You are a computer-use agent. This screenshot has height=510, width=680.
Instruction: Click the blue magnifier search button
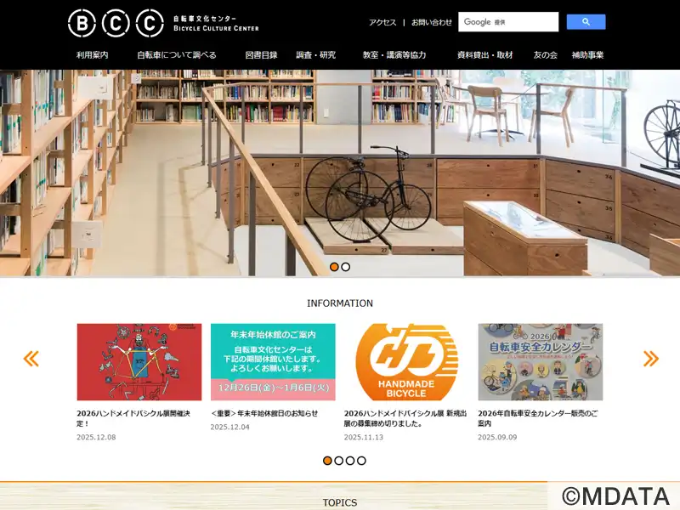tap(586, 22)
